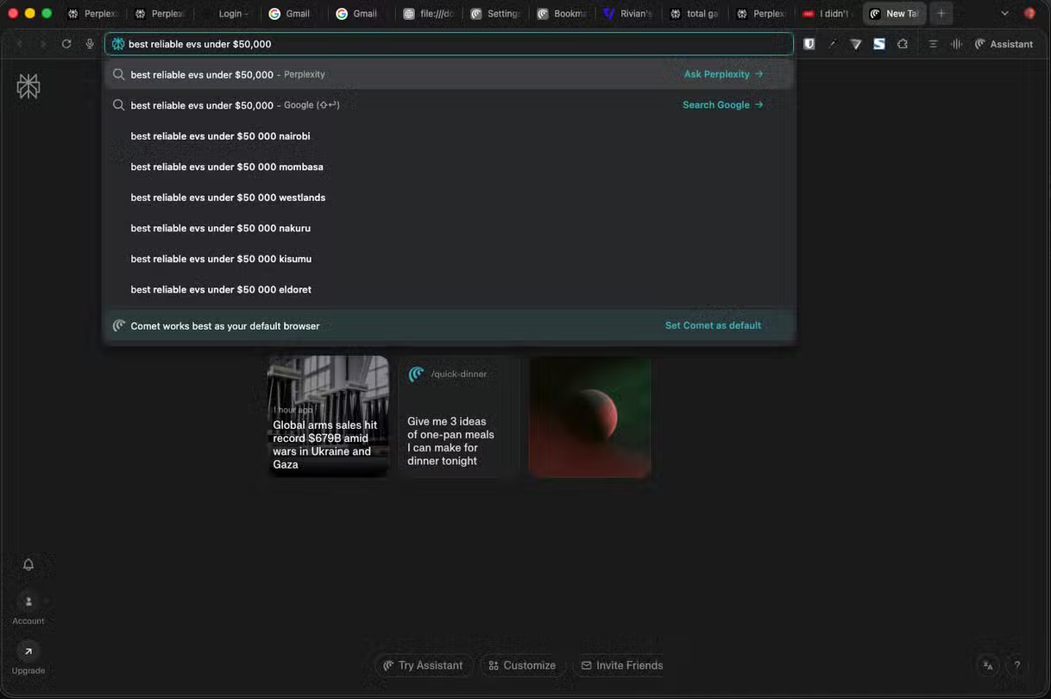Click the Try Assistant button
1051x699 pixels.
424,665
